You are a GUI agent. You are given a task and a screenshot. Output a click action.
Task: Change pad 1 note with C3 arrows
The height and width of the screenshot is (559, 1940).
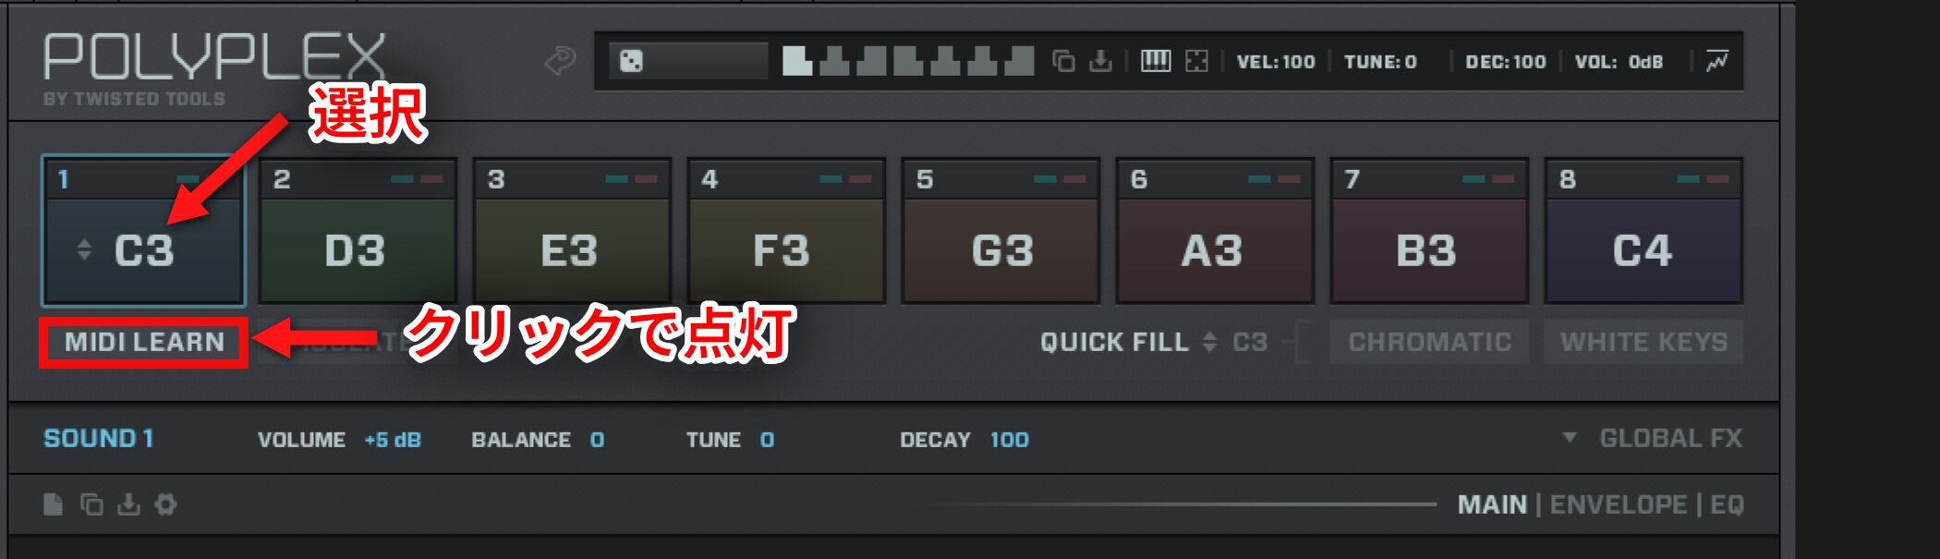pos(84,249)
